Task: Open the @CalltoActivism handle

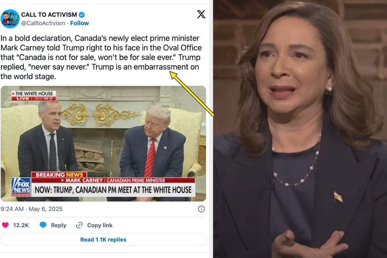Action: point(43,23)
